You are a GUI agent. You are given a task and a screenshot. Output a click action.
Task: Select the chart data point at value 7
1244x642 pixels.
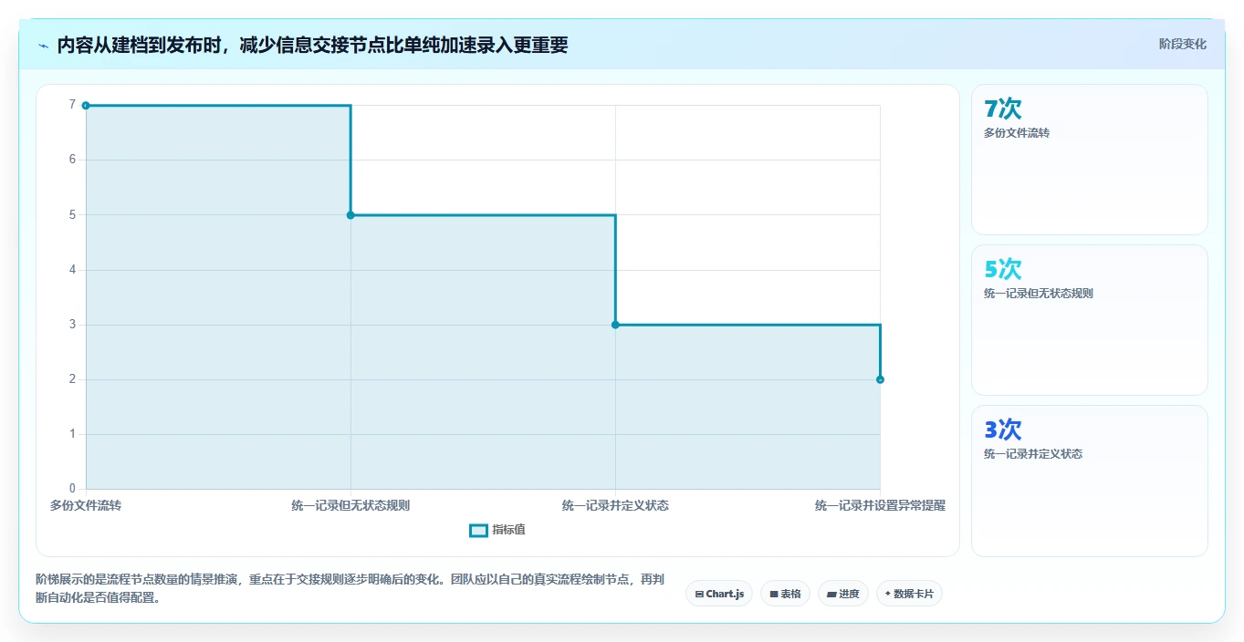pyautogui.click(x=86, y=106)
